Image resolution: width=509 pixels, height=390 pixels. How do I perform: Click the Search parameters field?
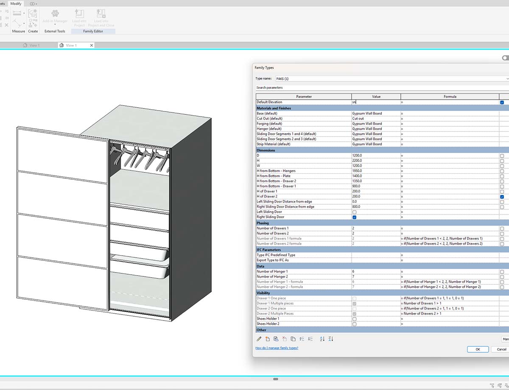tap(382, 88)
